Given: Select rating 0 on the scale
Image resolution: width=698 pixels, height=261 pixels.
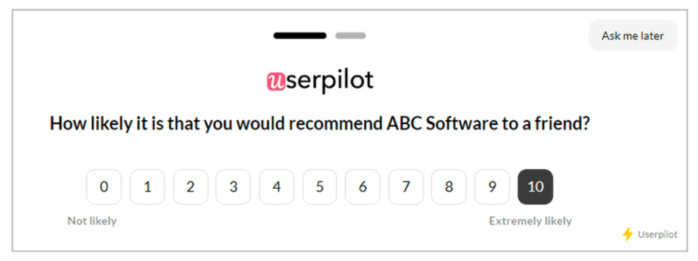Looking at the screenshot, I should click(x=104, y=187).
